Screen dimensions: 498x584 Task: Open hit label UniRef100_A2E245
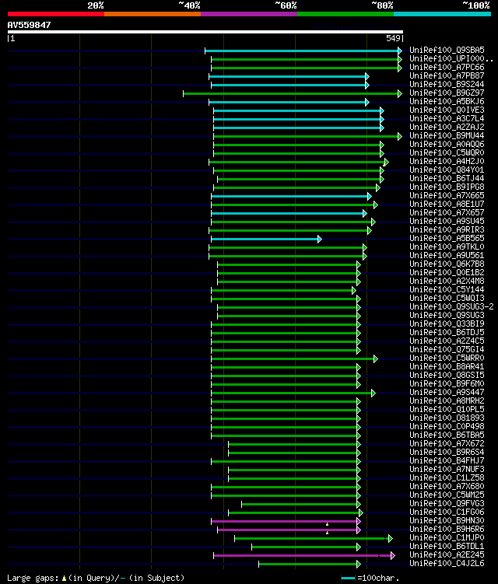[447, 555]
